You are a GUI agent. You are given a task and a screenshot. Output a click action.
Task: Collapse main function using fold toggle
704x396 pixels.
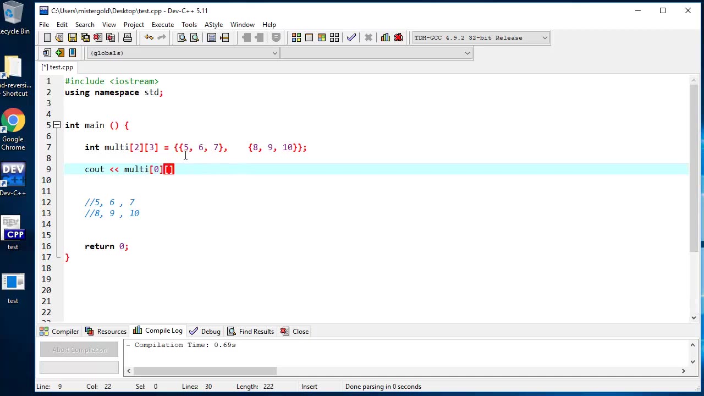[x=57, y=125]
